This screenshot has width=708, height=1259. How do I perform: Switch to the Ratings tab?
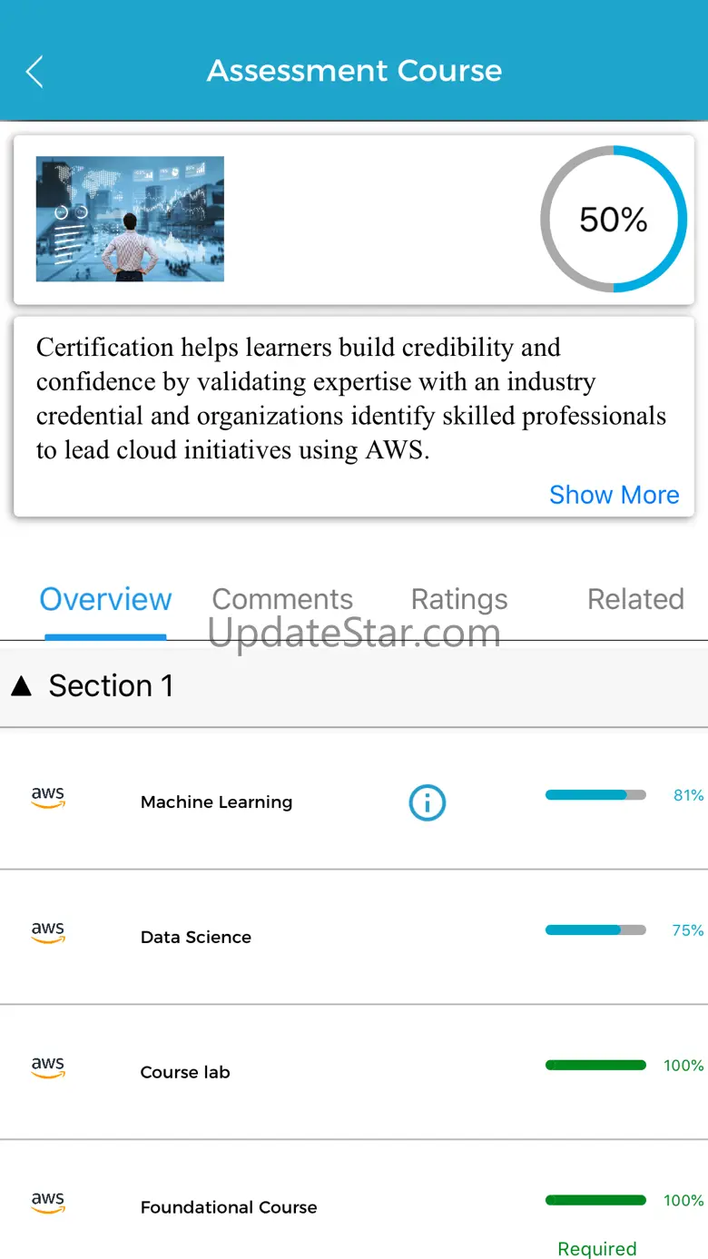(x=459, y=599)
